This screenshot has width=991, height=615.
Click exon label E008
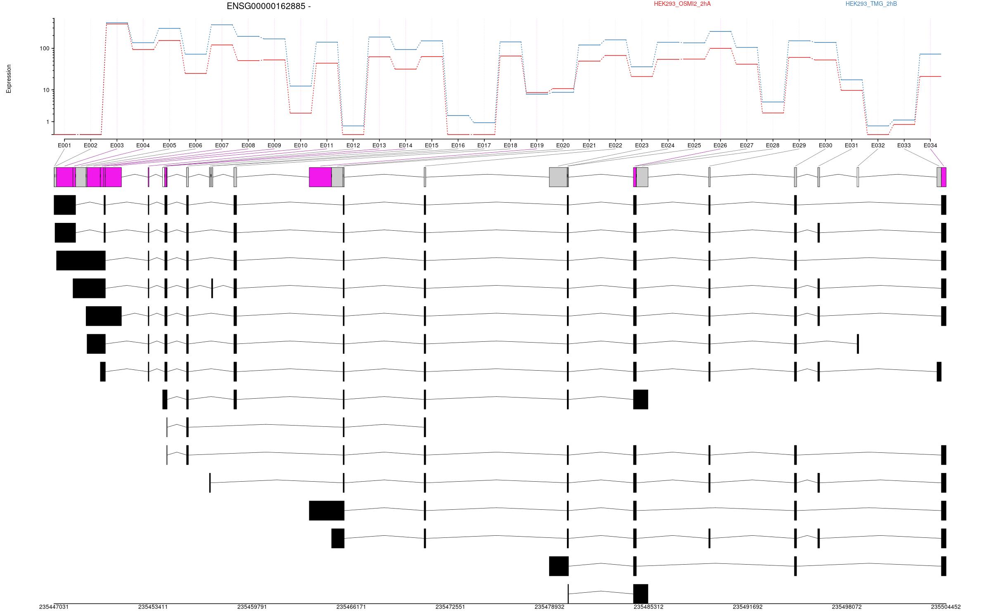point(248,145)
